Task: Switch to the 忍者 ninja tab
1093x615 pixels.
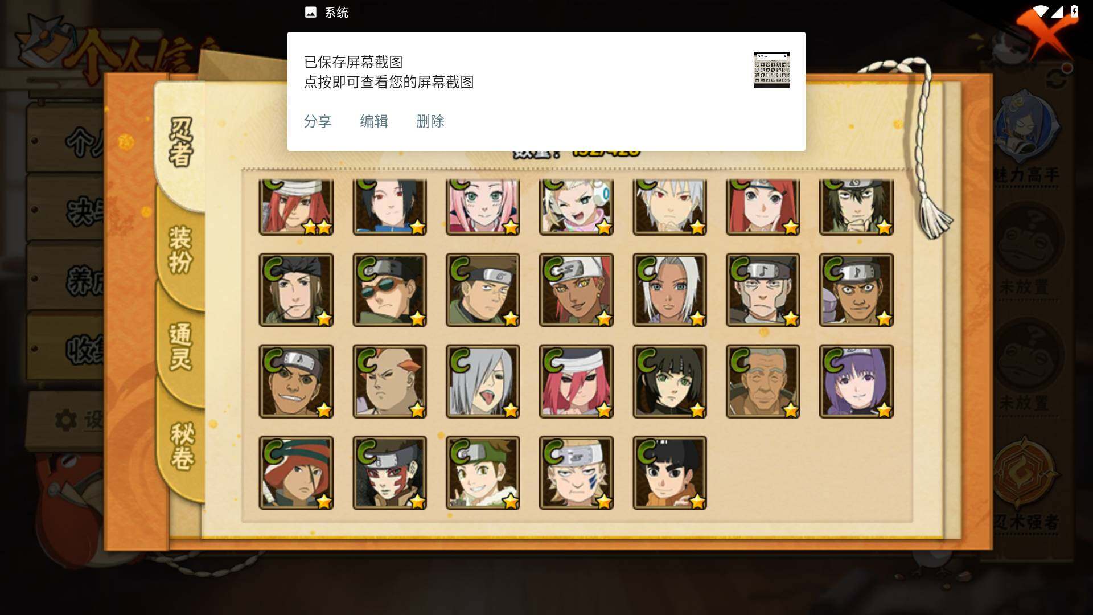Action: click(181, 142)
